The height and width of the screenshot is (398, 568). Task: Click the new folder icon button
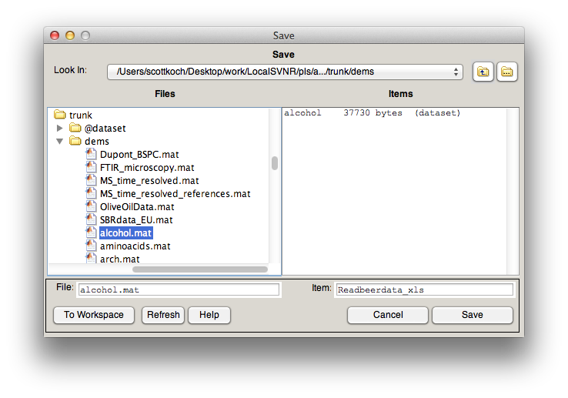(x=507, y=72)
